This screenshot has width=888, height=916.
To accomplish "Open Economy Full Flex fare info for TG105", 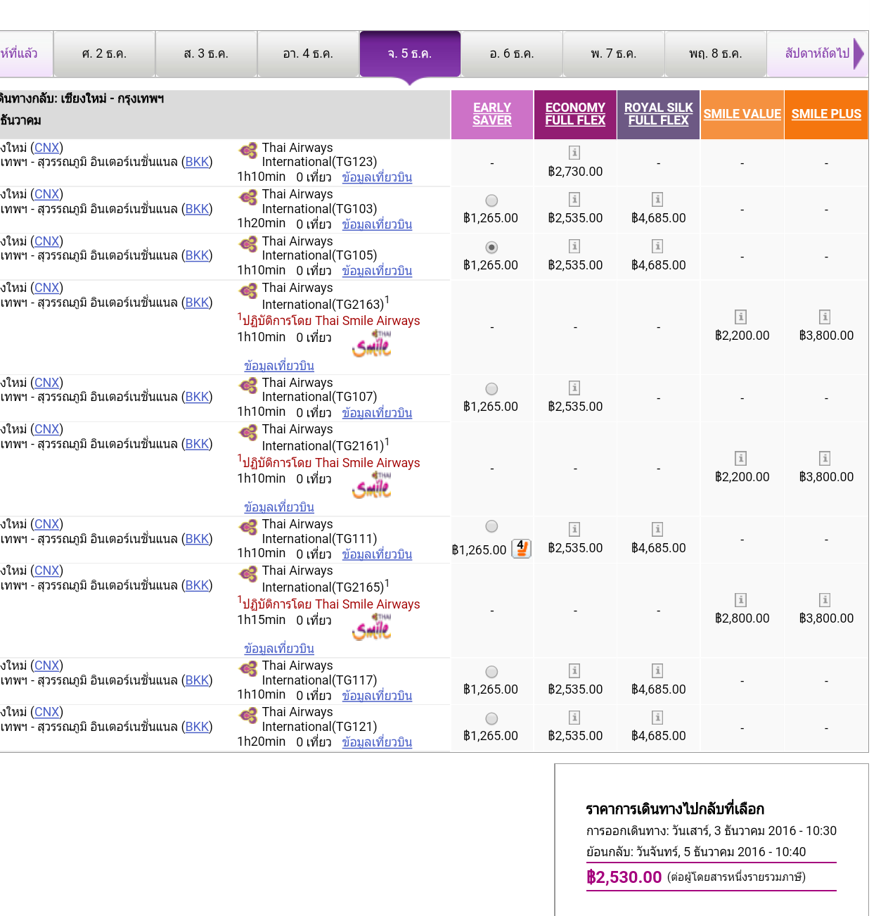I will (x=574, y=246).
